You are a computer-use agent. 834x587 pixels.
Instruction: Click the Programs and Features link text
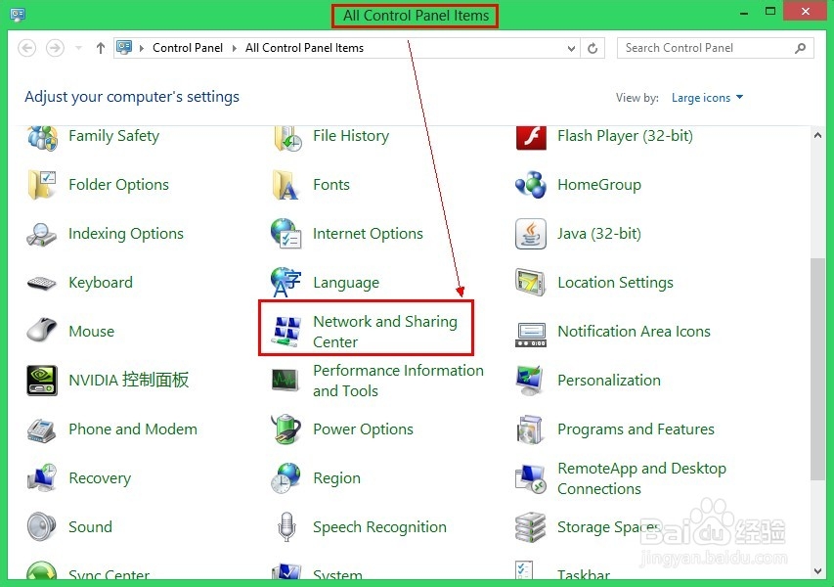click(636, 429)
